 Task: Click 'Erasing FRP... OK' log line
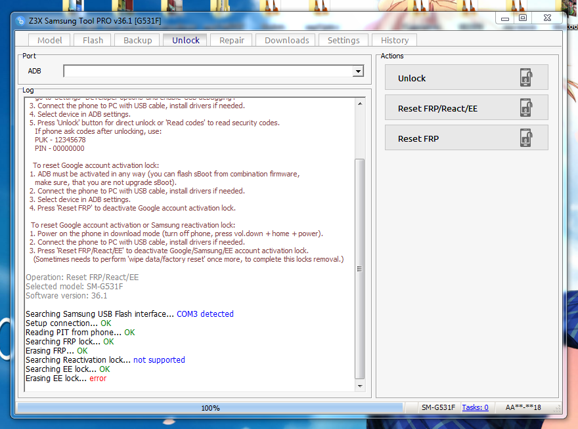point(56,350)
